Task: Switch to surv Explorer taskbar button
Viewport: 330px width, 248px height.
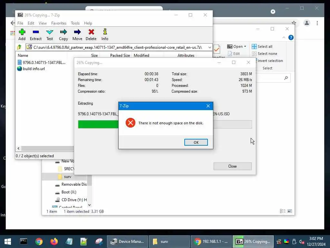Action: point(169,242)
